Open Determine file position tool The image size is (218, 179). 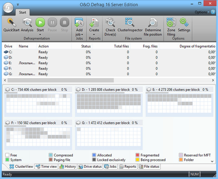(x=153, y=23)
